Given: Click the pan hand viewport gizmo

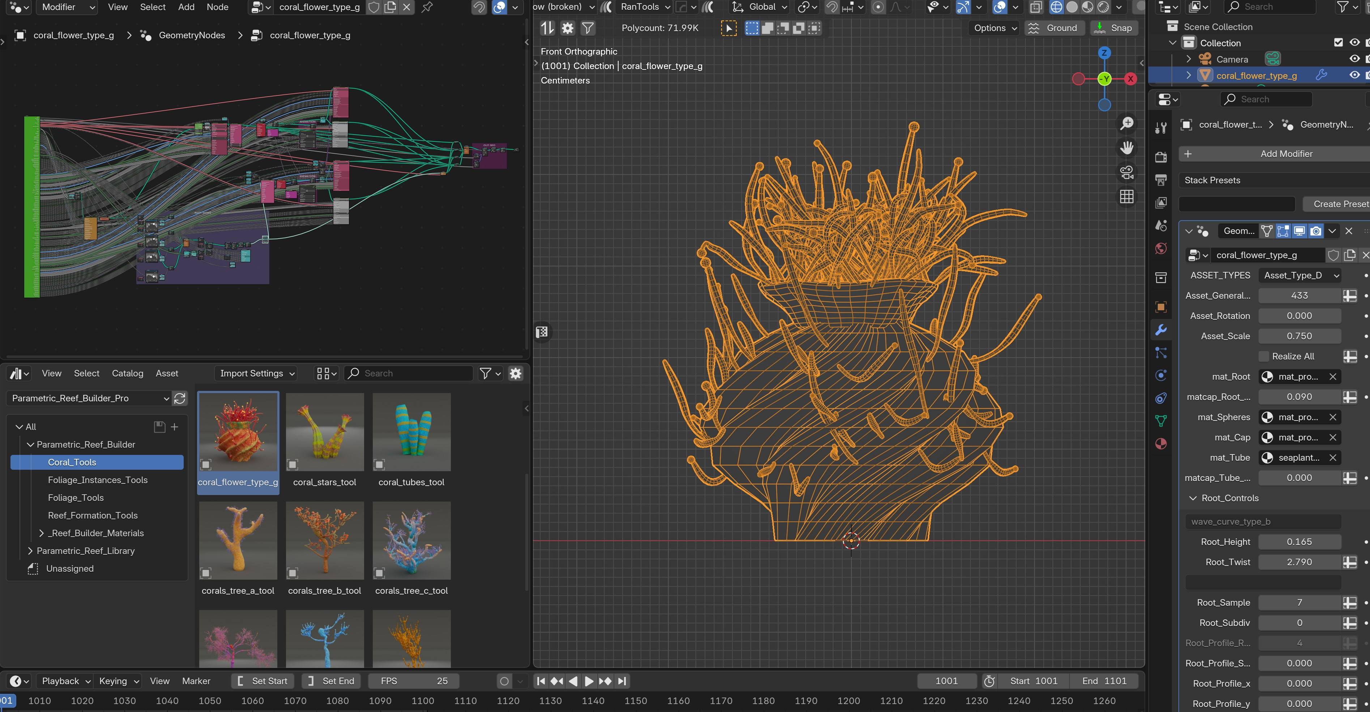Looking at the screenshot, I should [1126, 148].
